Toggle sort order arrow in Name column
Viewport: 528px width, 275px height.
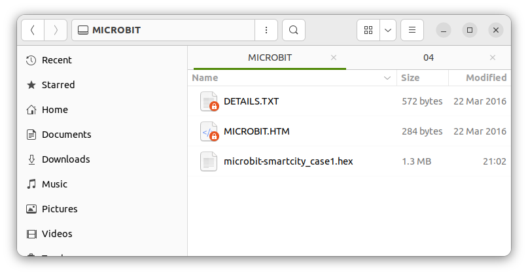[387, 78]
